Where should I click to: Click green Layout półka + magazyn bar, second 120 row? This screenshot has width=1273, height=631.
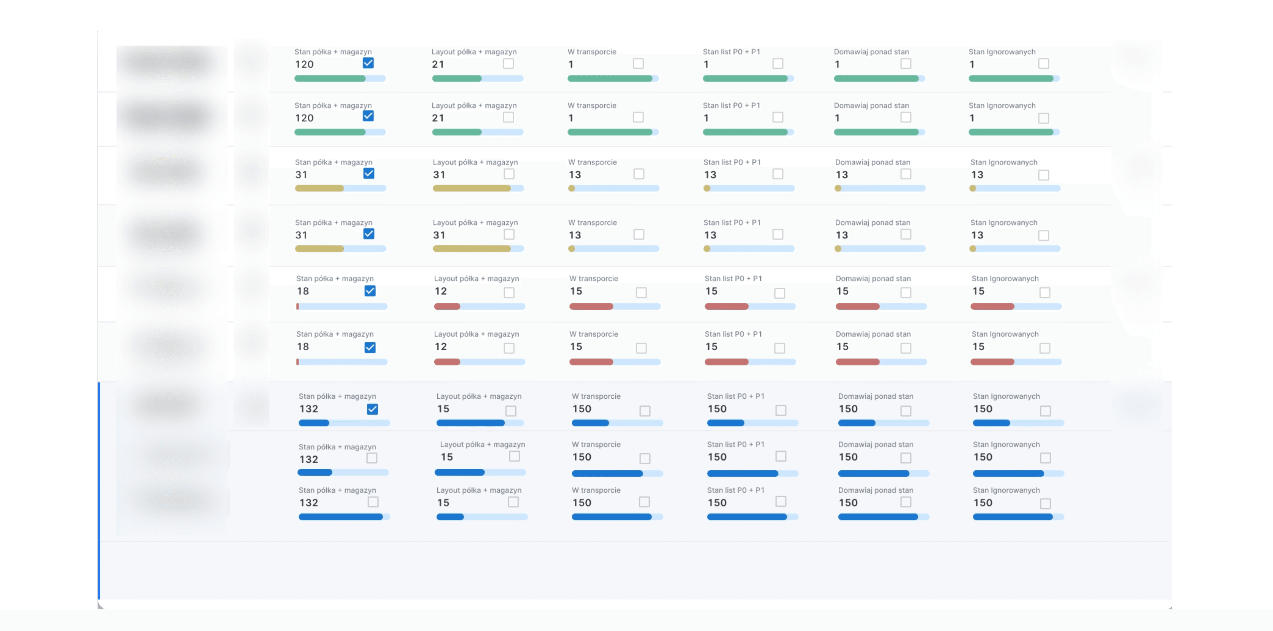tap(478, 132)
